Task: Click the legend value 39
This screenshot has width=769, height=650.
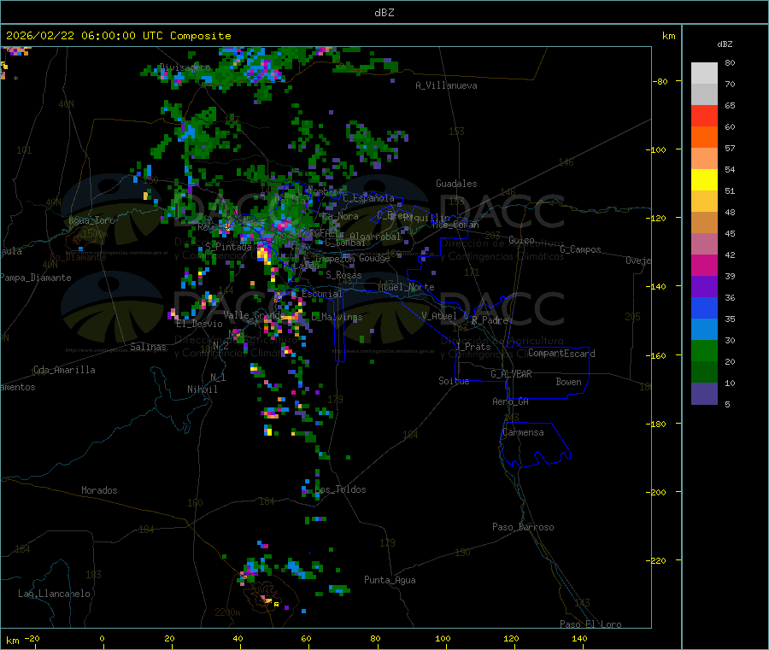Action: tap(730, 276)
